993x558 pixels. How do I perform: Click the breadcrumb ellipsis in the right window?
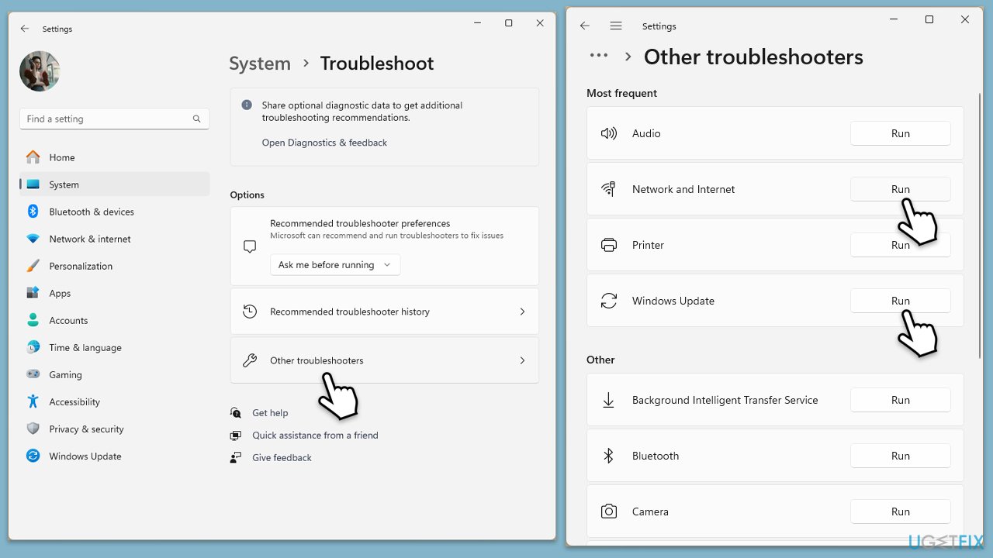(x=599, y=56)
